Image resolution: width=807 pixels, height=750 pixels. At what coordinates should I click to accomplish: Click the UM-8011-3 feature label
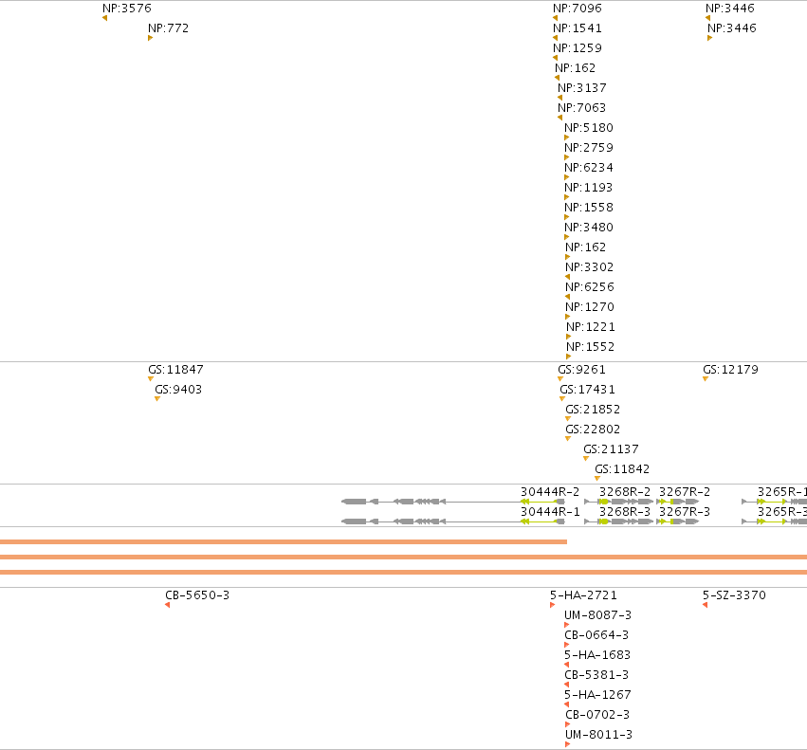coord(598,735)
